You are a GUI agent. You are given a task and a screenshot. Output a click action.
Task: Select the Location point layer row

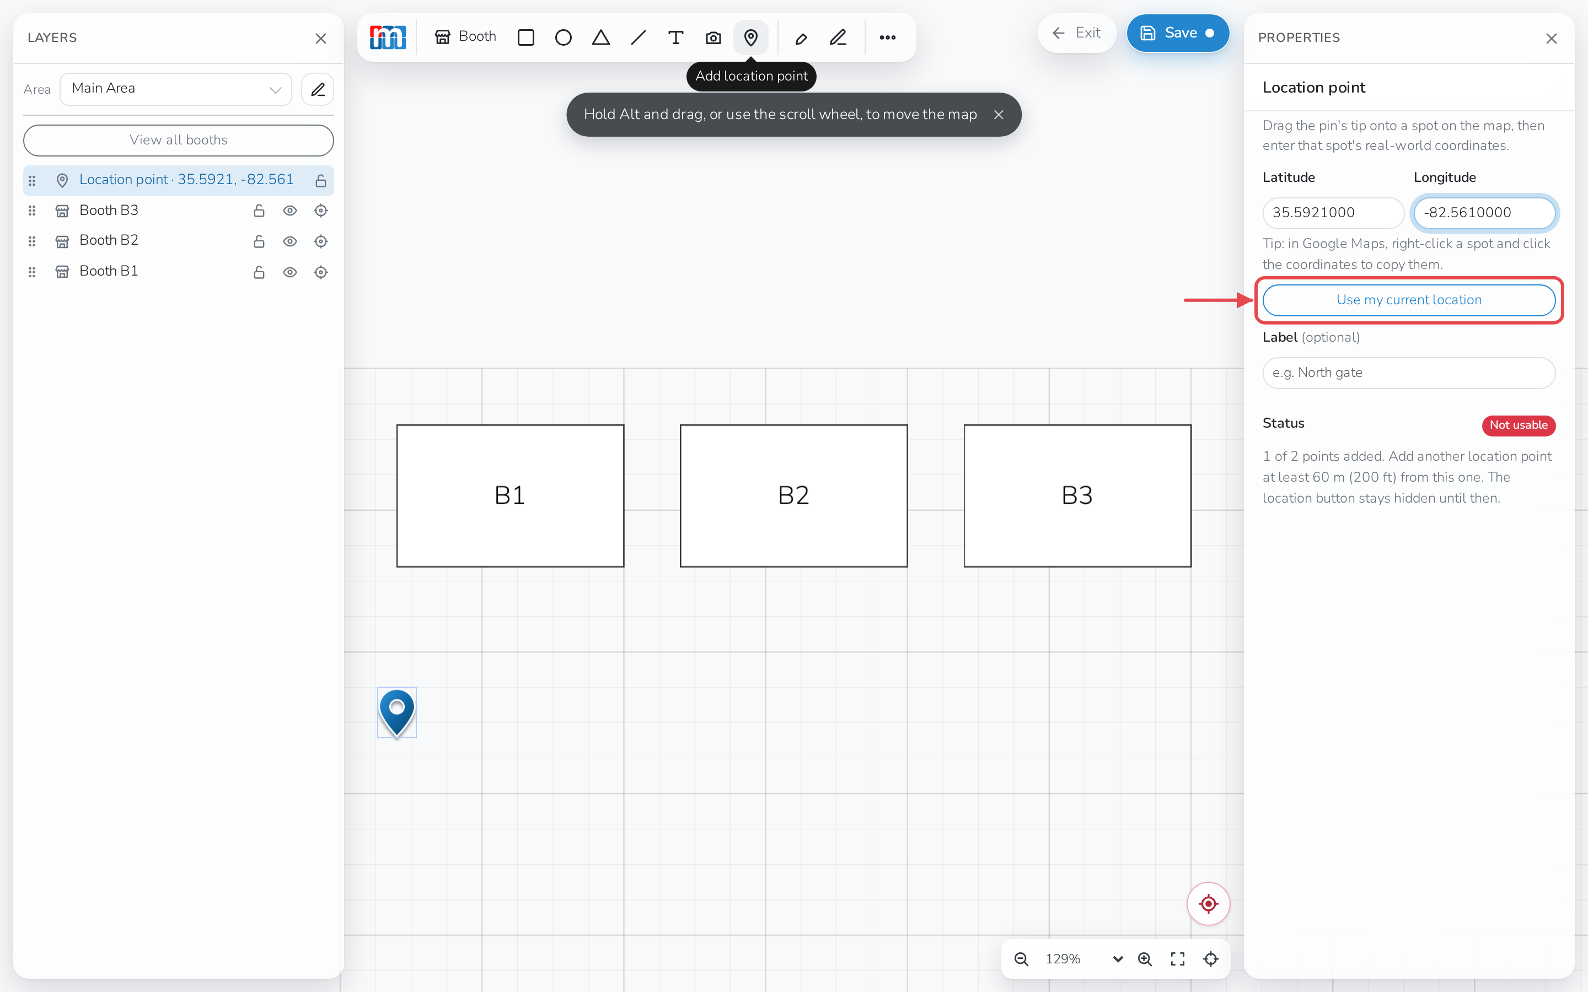tap(179, 180)
